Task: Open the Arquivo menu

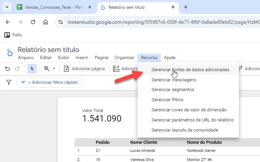Action: click(x=26, y=58)
